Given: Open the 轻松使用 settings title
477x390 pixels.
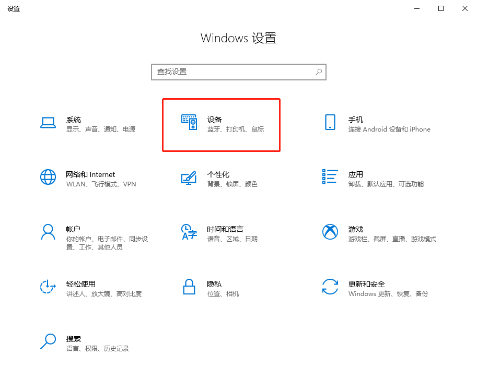Looking at the screenshot, I should [80, 284].
